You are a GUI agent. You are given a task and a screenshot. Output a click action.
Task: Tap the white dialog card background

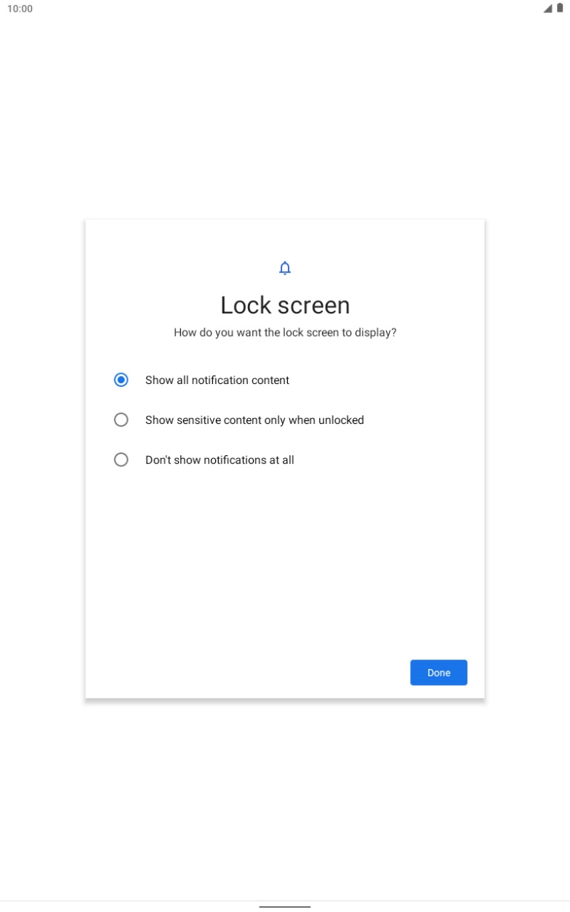point(285,567)
